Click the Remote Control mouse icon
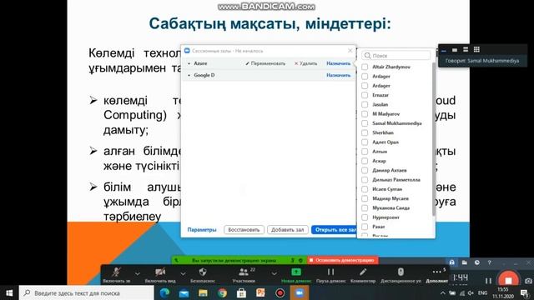The image size is (534, 300). 400,272
